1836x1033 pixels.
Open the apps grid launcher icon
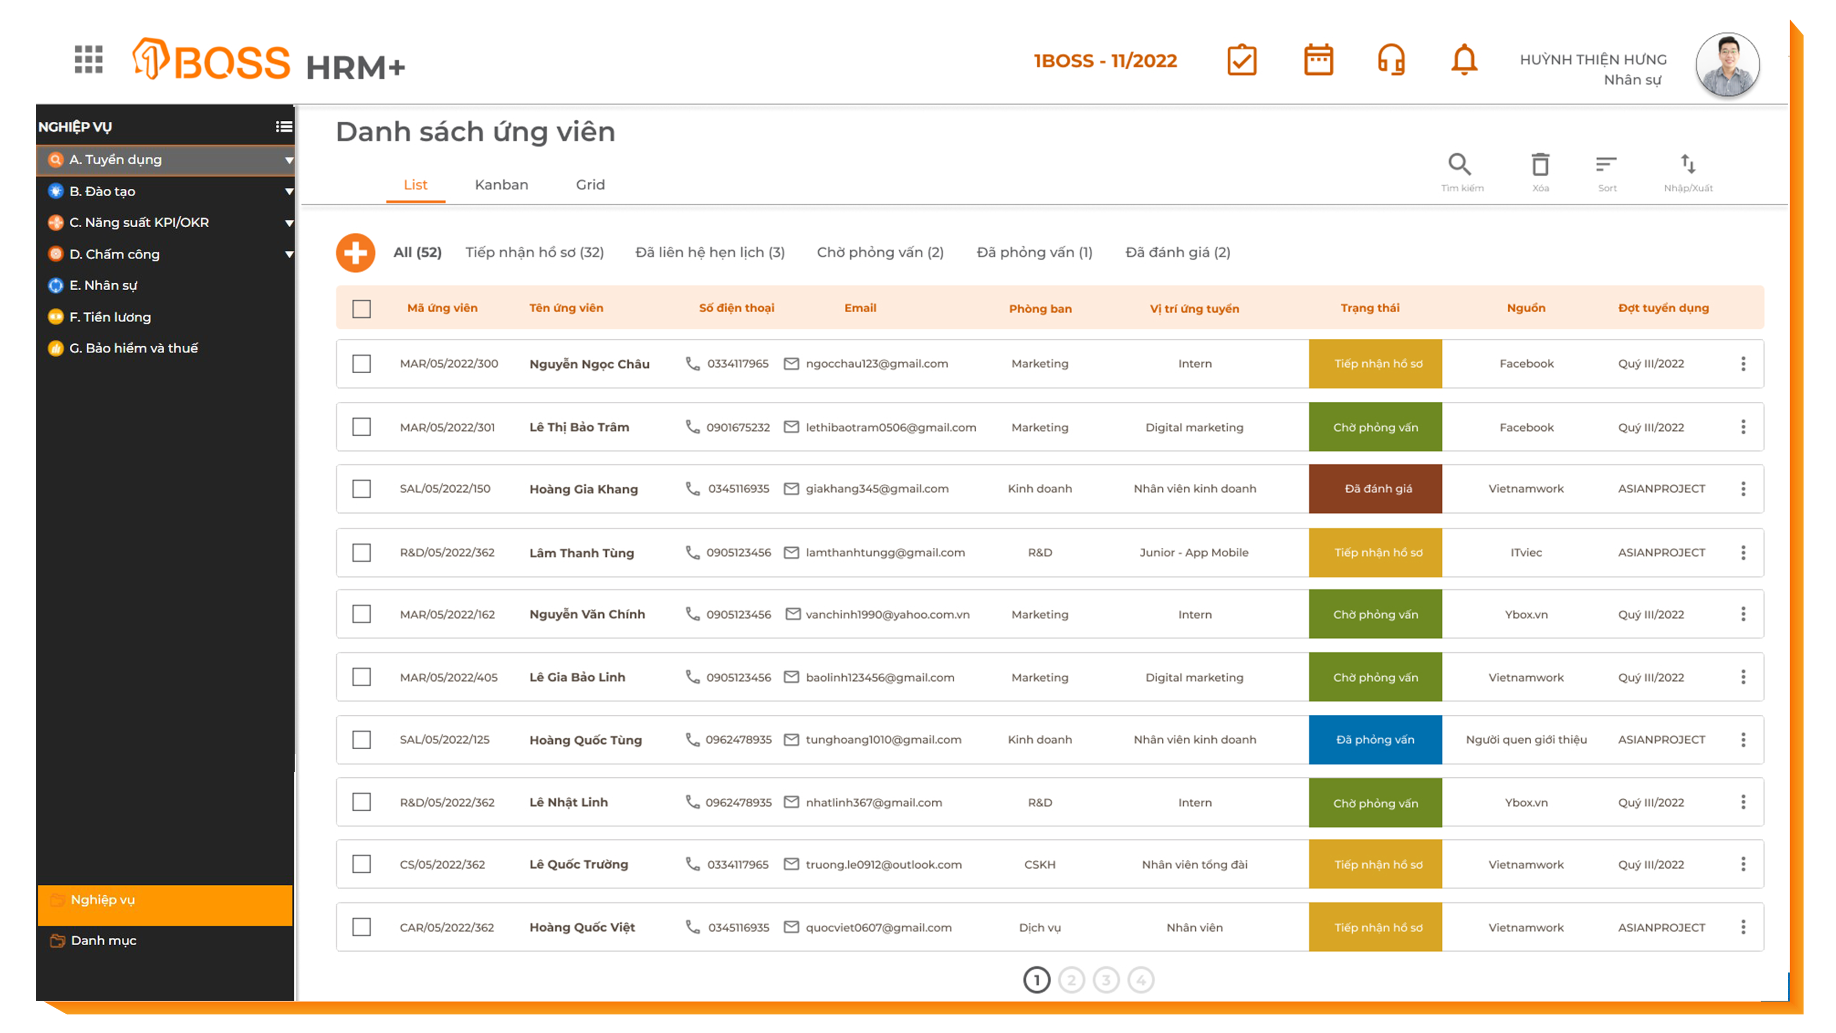click(89, 59)
